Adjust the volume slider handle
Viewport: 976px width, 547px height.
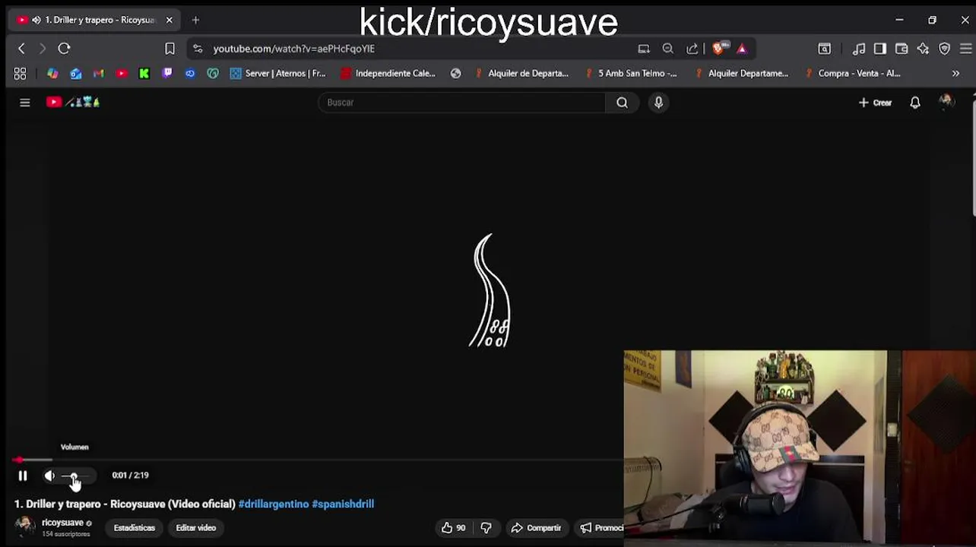pyautogui.click(x=73, y=476)
